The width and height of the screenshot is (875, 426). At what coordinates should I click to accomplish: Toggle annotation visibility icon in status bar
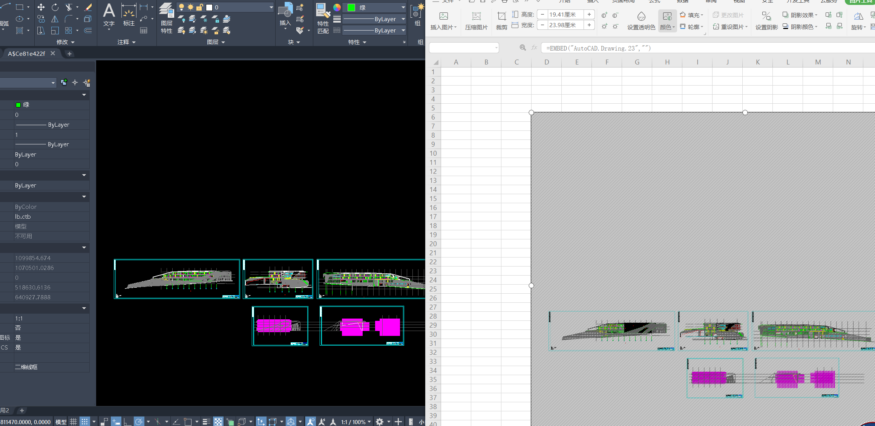click(x=310, y=421)
